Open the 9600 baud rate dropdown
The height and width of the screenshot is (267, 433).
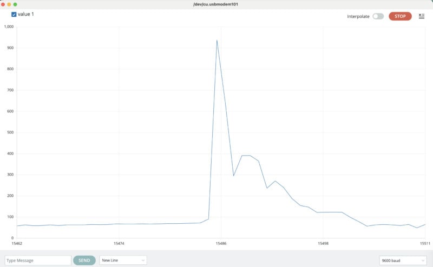pyautogui.click(x=403, y=261)
